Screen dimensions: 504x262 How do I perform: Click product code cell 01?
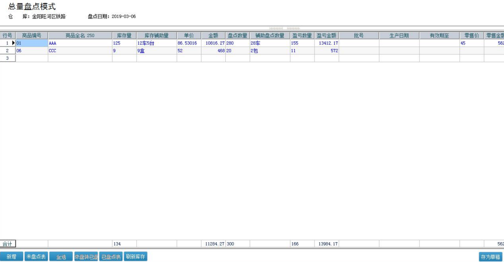32,43
